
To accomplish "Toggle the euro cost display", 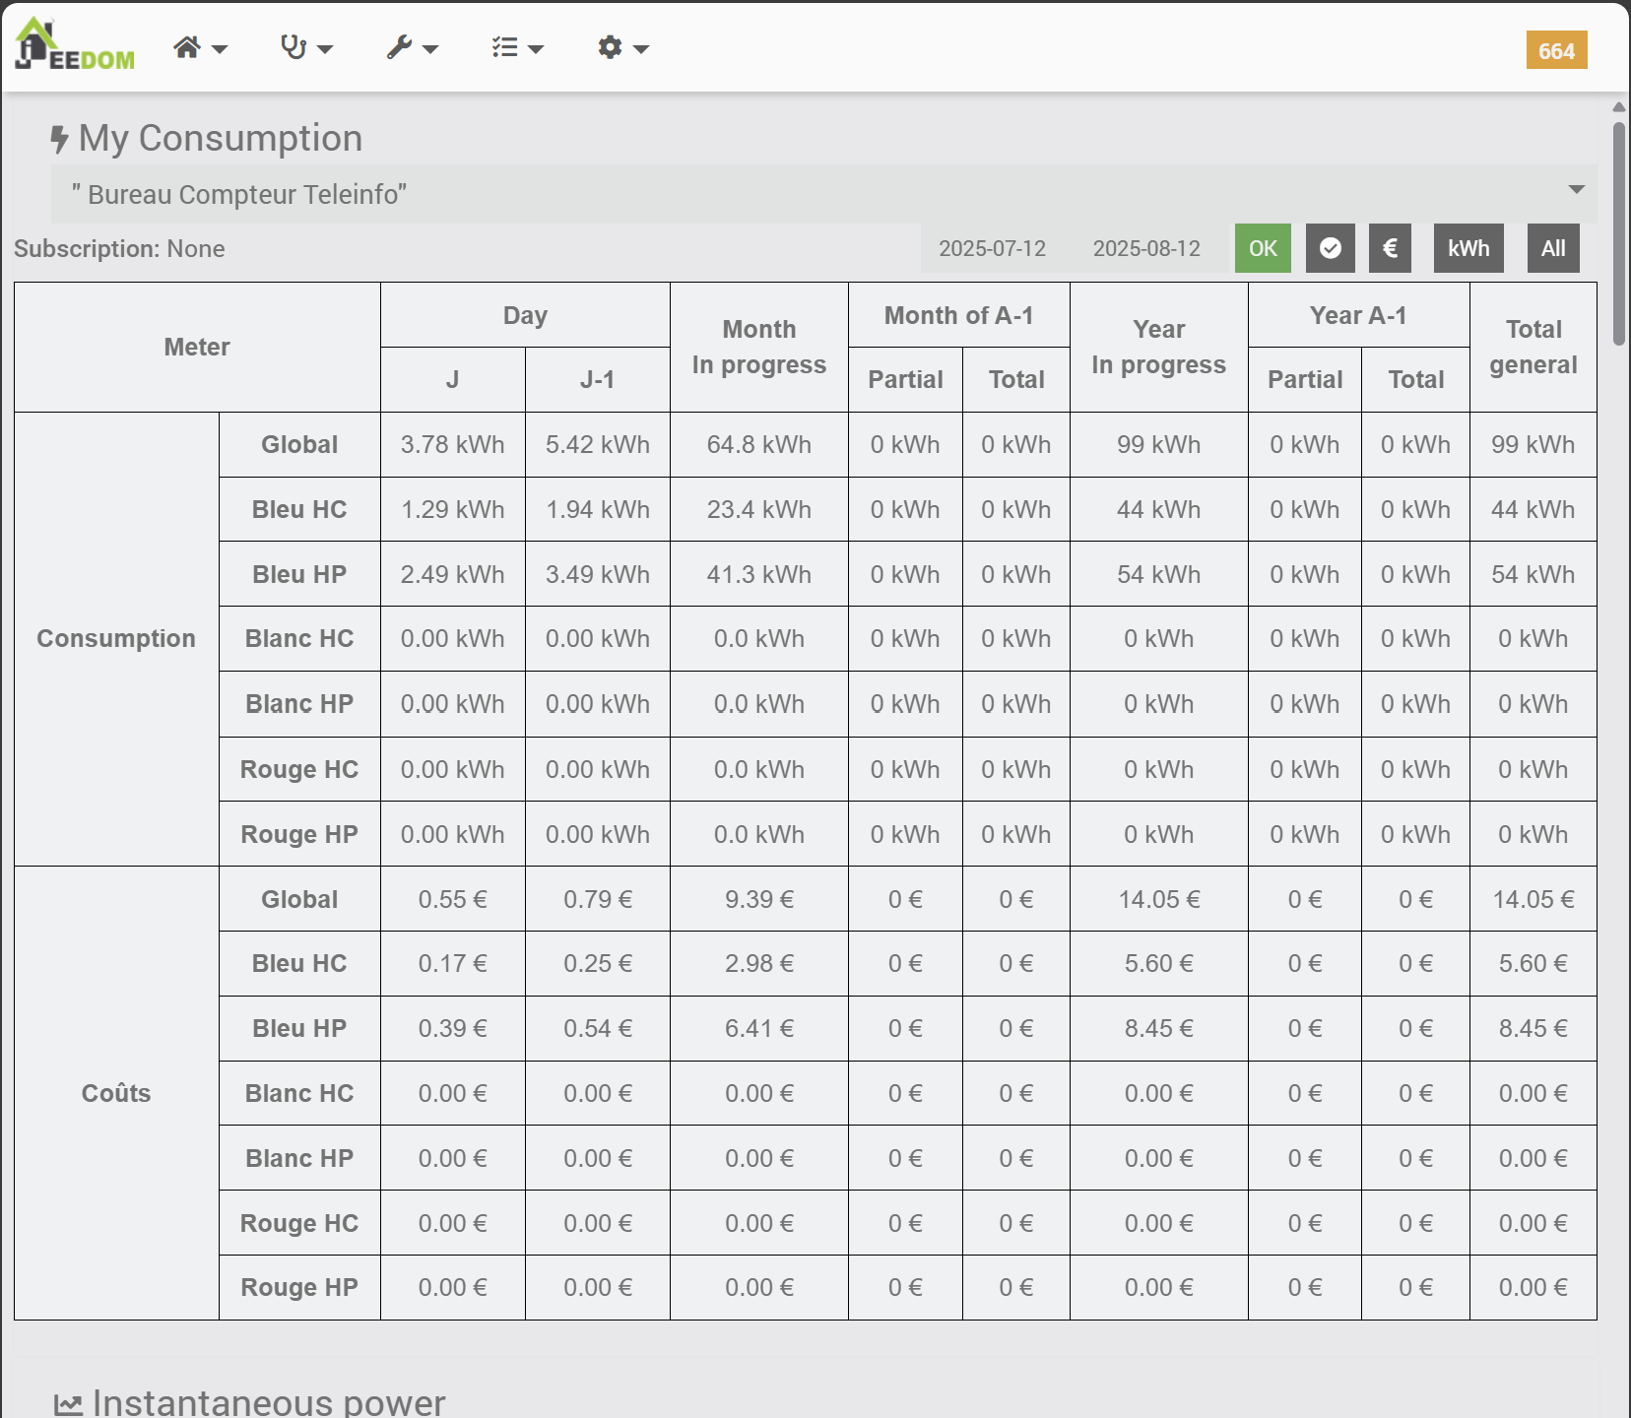I will click(1390, 248).
